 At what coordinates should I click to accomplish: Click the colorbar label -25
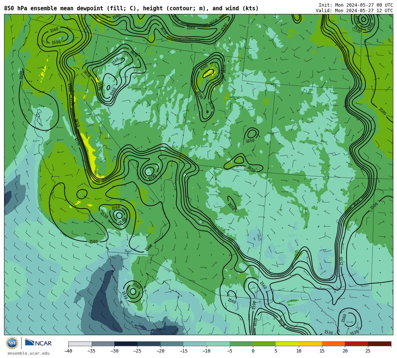click(x=137, y=351)
